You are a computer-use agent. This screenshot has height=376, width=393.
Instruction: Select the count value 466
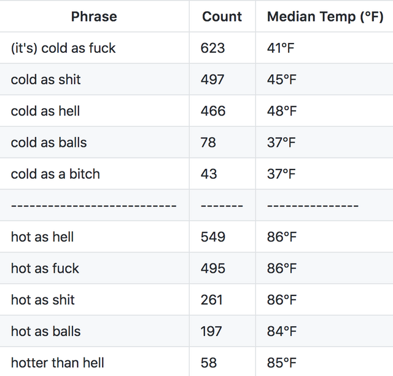pos(213,111)
